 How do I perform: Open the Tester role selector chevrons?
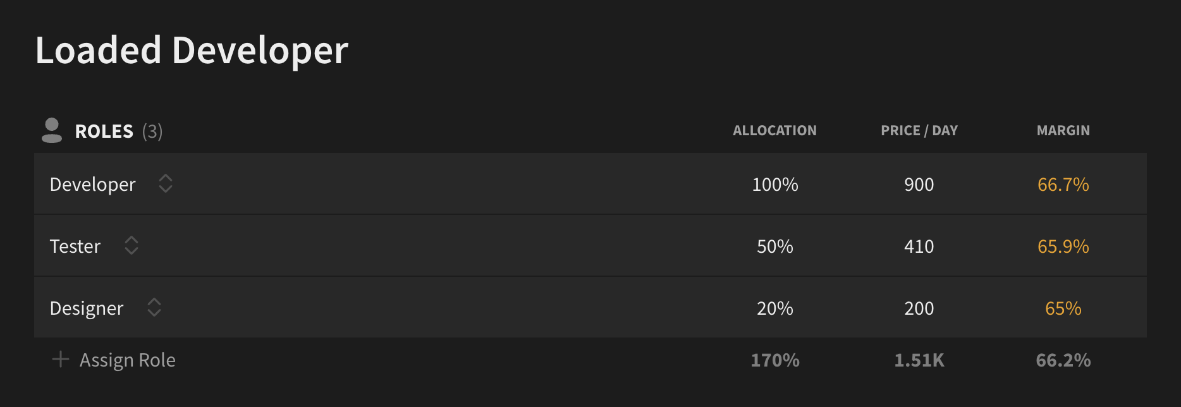132,246
